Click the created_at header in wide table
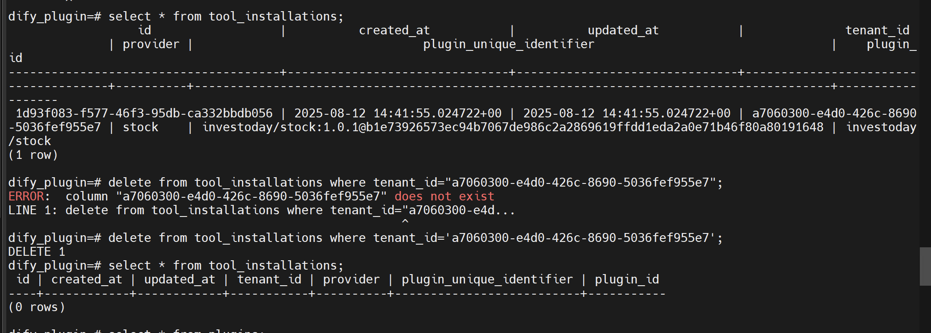The height and width of the screenshot is (333, 931). (394, 30)
